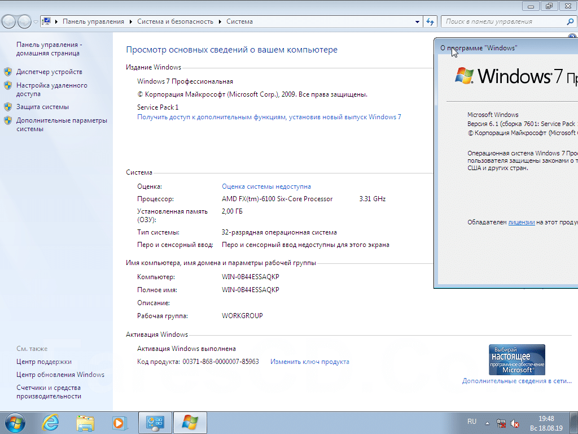The image size is (578, 434).
Task: Open "Диспетчер устройств" link
Action: pos(50,72)
